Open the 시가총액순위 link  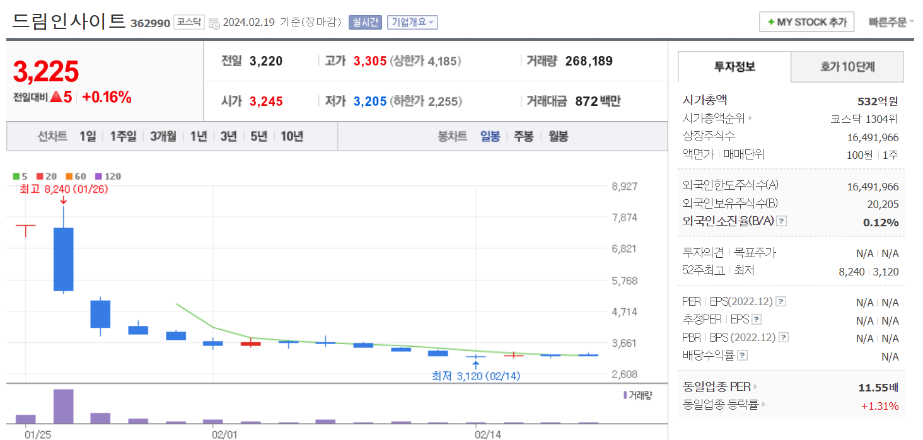[x=717, y=118]
